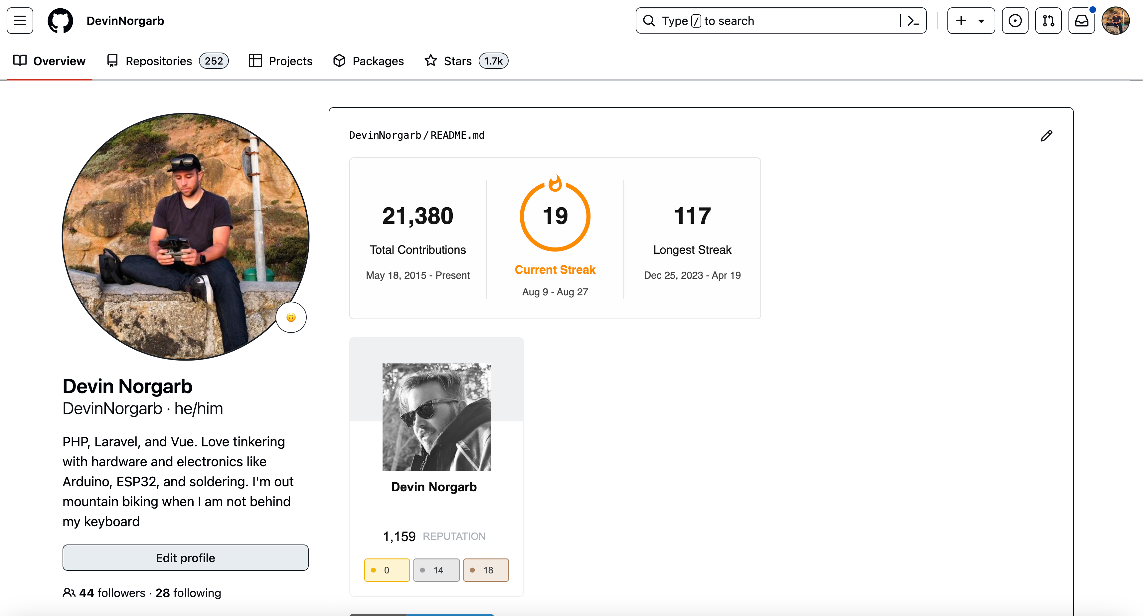Open the Stack Overflow reputation flair card

click(x=436, y=466)
